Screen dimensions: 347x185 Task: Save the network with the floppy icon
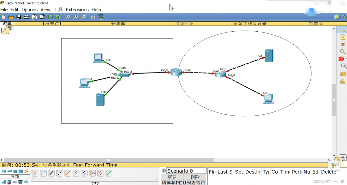[x=19, y=17]
